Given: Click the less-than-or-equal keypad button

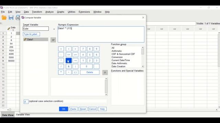Looking at the screenshot, I should coord(69,55).
